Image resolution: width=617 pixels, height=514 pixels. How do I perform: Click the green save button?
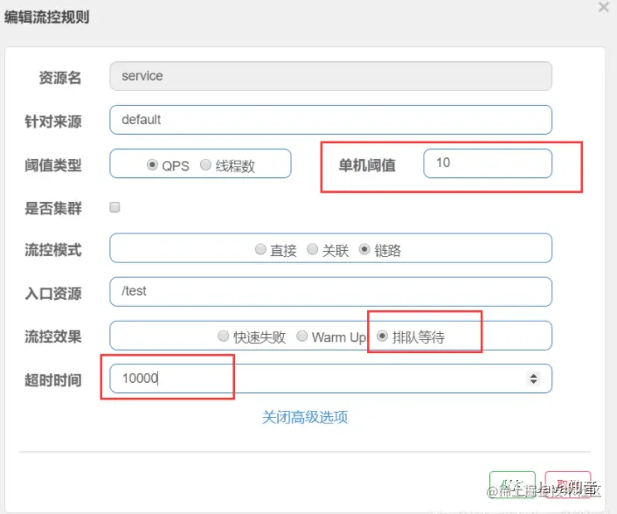point(512,485)
